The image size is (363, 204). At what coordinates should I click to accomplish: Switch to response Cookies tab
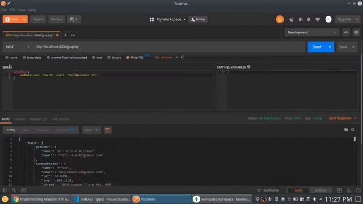coord(19,119)
